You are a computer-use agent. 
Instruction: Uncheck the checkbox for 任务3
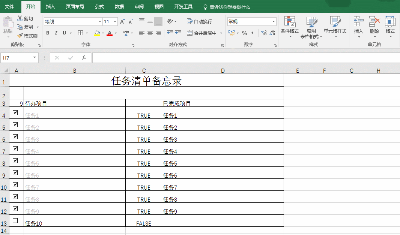pyautogui.click(x=15, y=136)
